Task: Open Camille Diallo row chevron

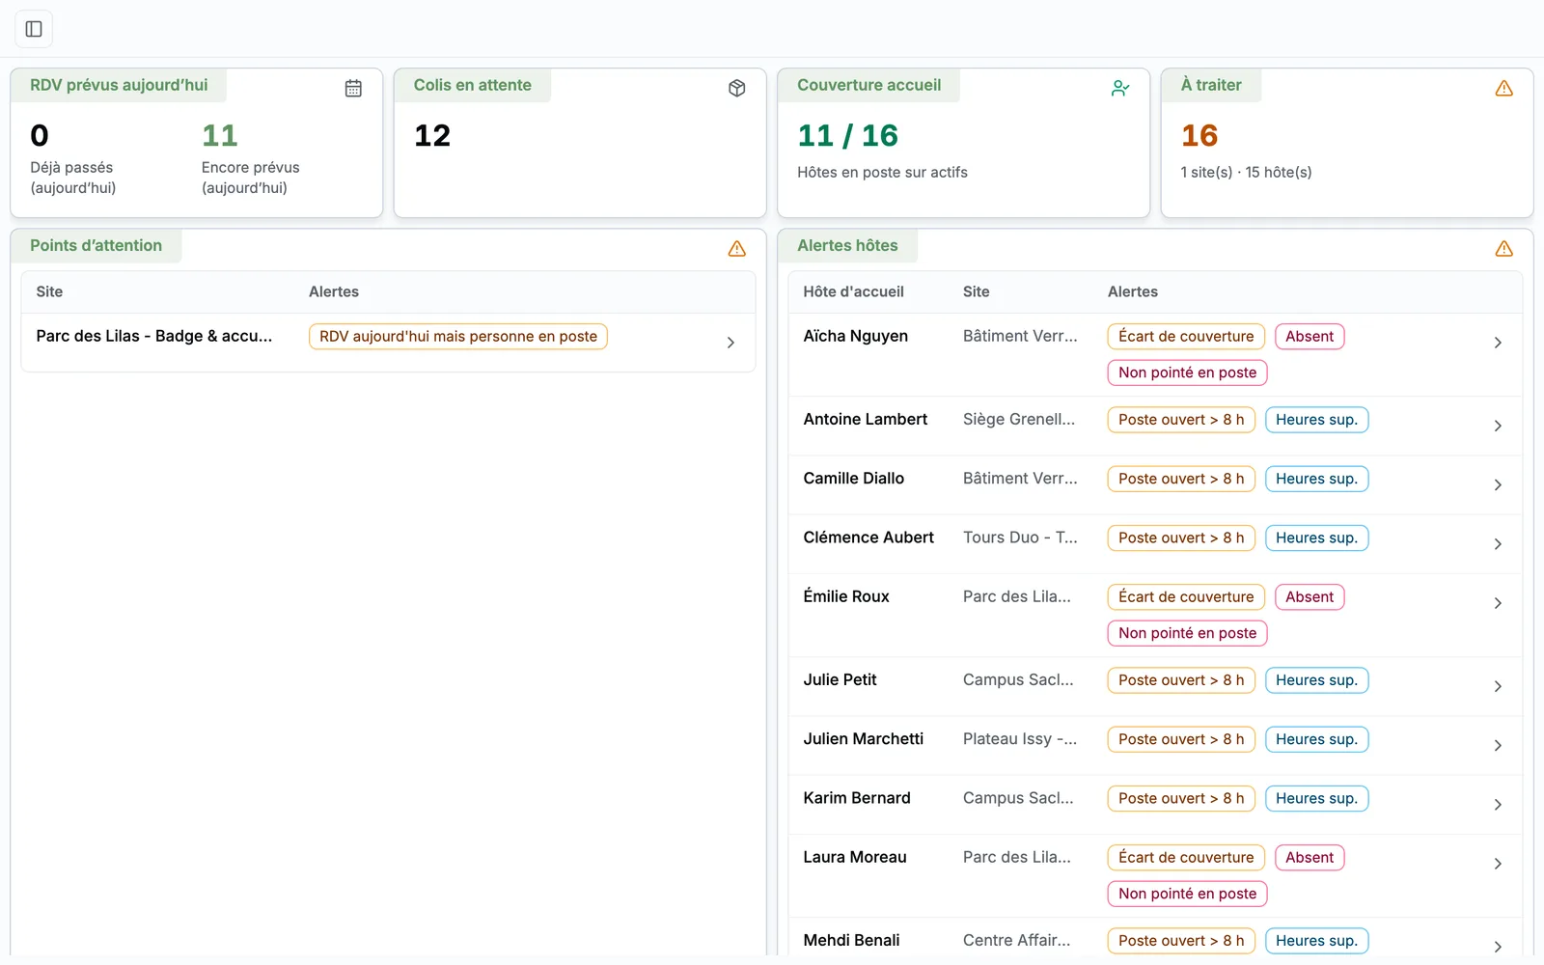Action: click(1498, 484)
